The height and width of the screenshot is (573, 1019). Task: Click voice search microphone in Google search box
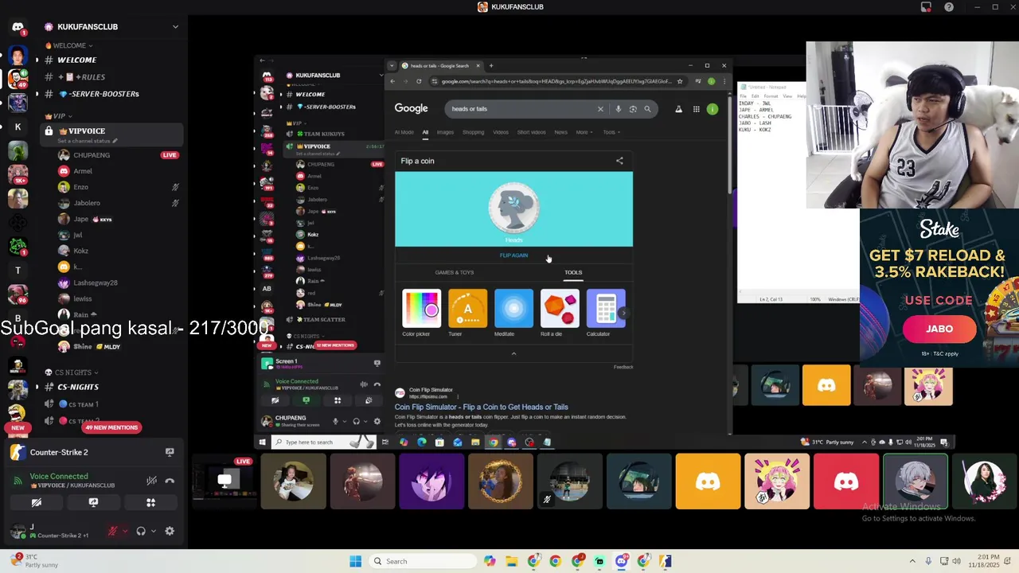point(618,109)
